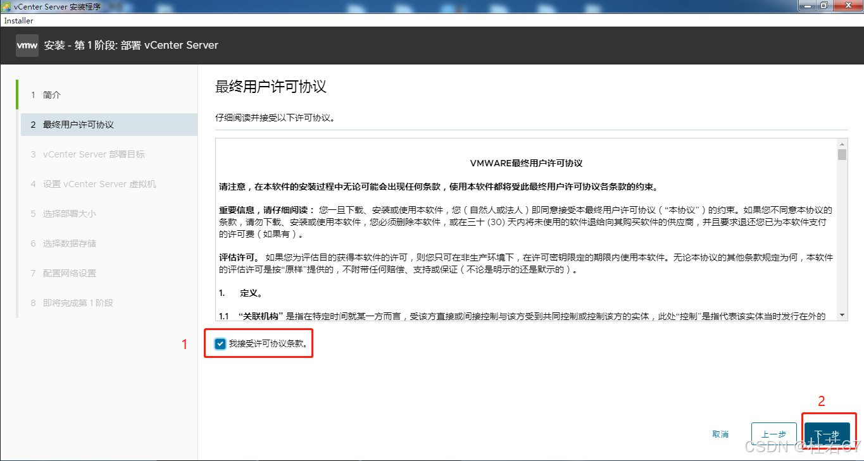Click the 安装 - 第 1 阶段 header title
The height and width of the screenshot is (461, 864).
coord(131,46)
